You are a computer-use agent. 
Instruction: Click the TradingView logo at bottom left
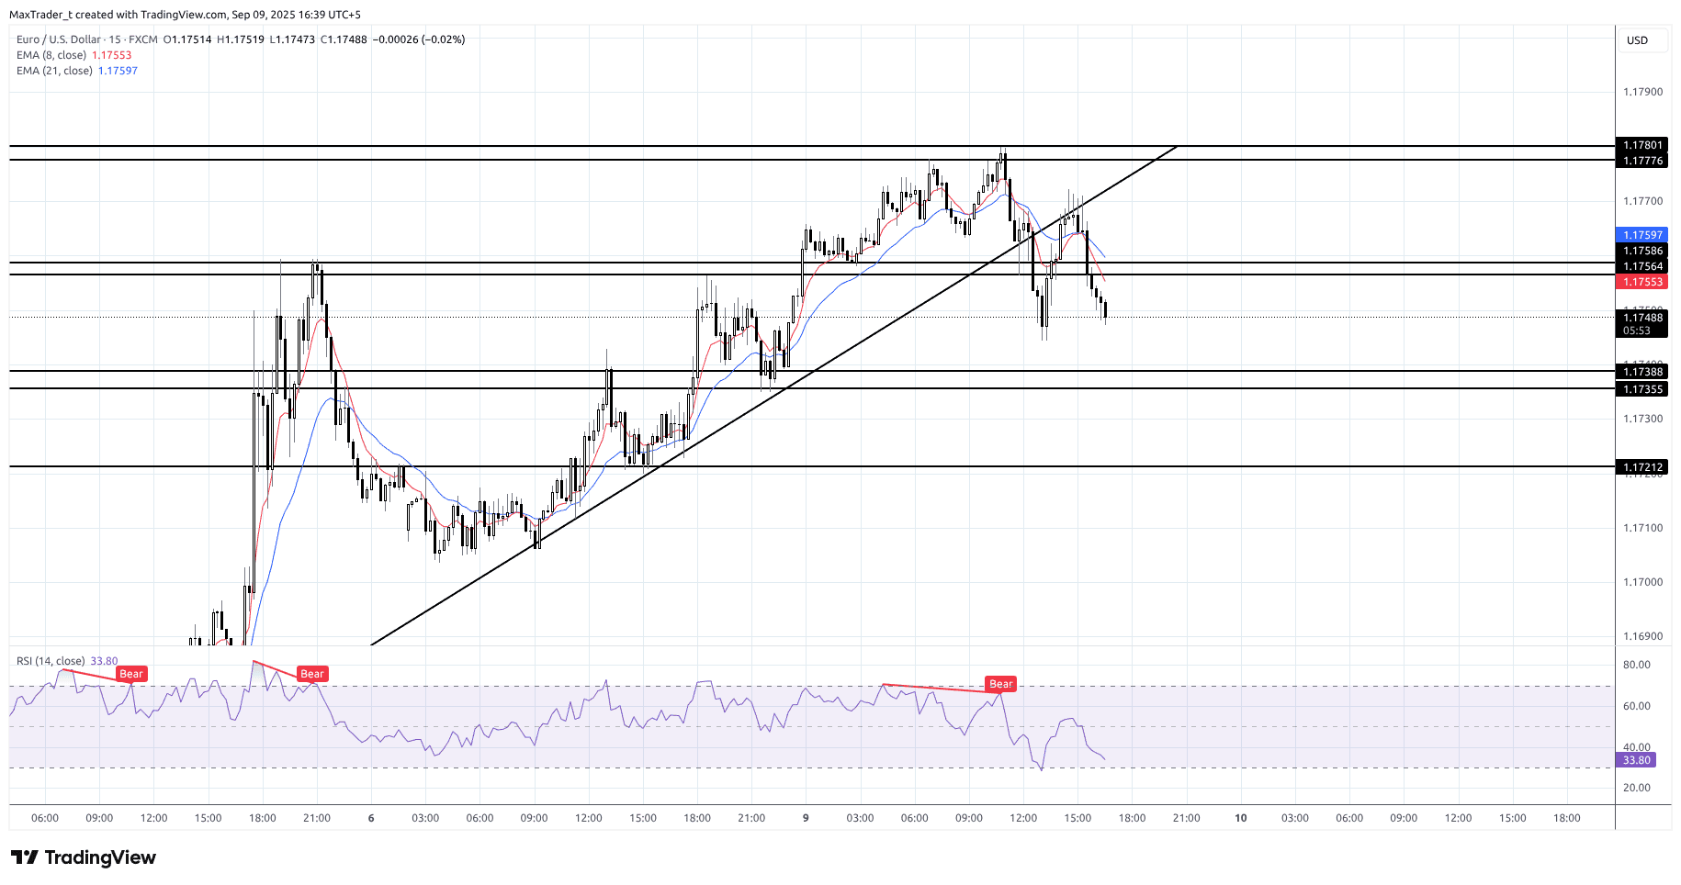click(84, 857)
